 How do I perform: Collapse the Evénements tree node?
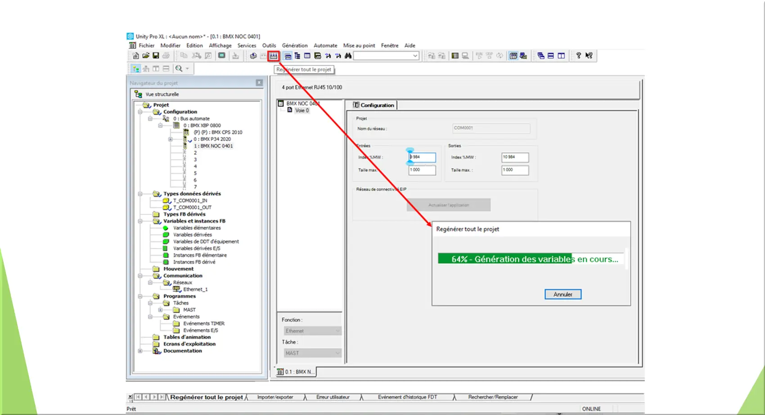click(150, 317)
